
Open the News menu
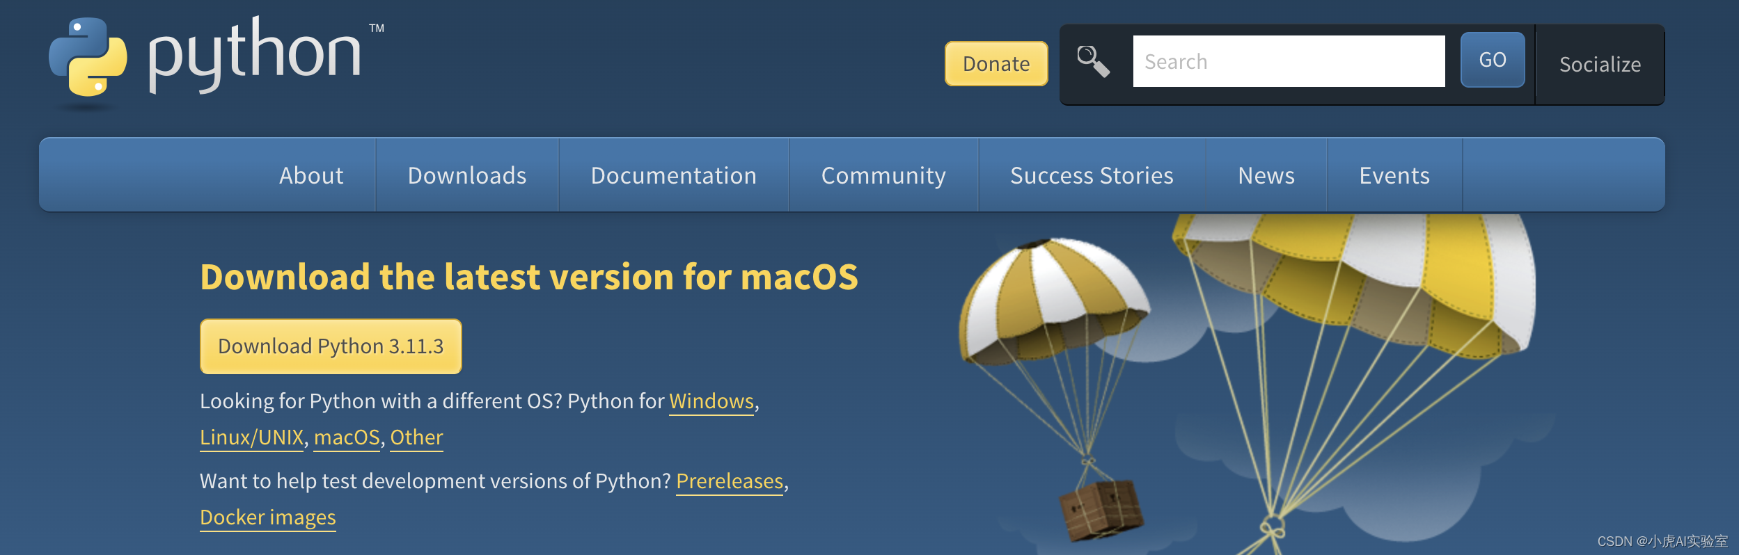point(1266,175)
